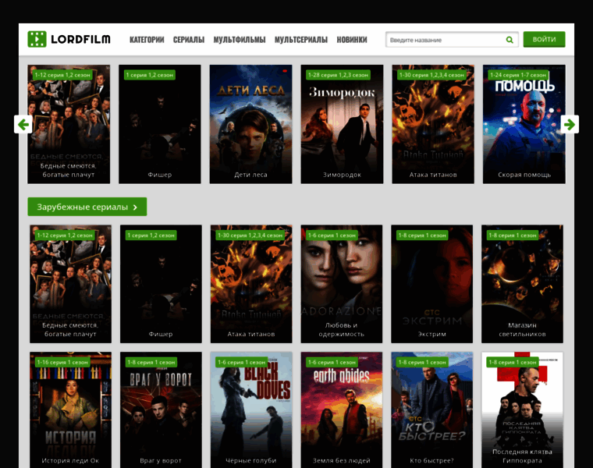The height and width of the screenshot is (468, 593).
Task: Open grid poster Любовь и одержимость
Action: 342,284
